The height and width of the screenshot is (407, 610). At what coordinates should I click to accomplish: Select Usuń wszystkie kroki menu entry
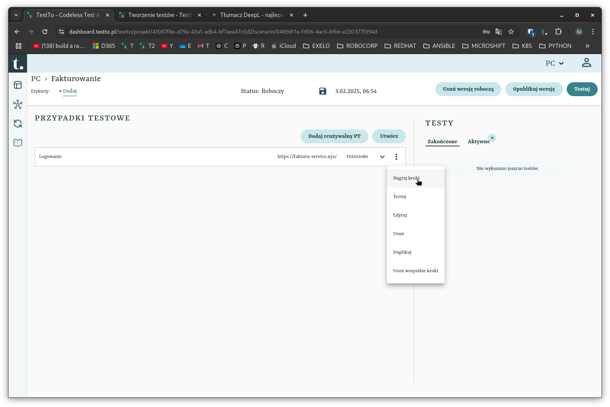416,271
